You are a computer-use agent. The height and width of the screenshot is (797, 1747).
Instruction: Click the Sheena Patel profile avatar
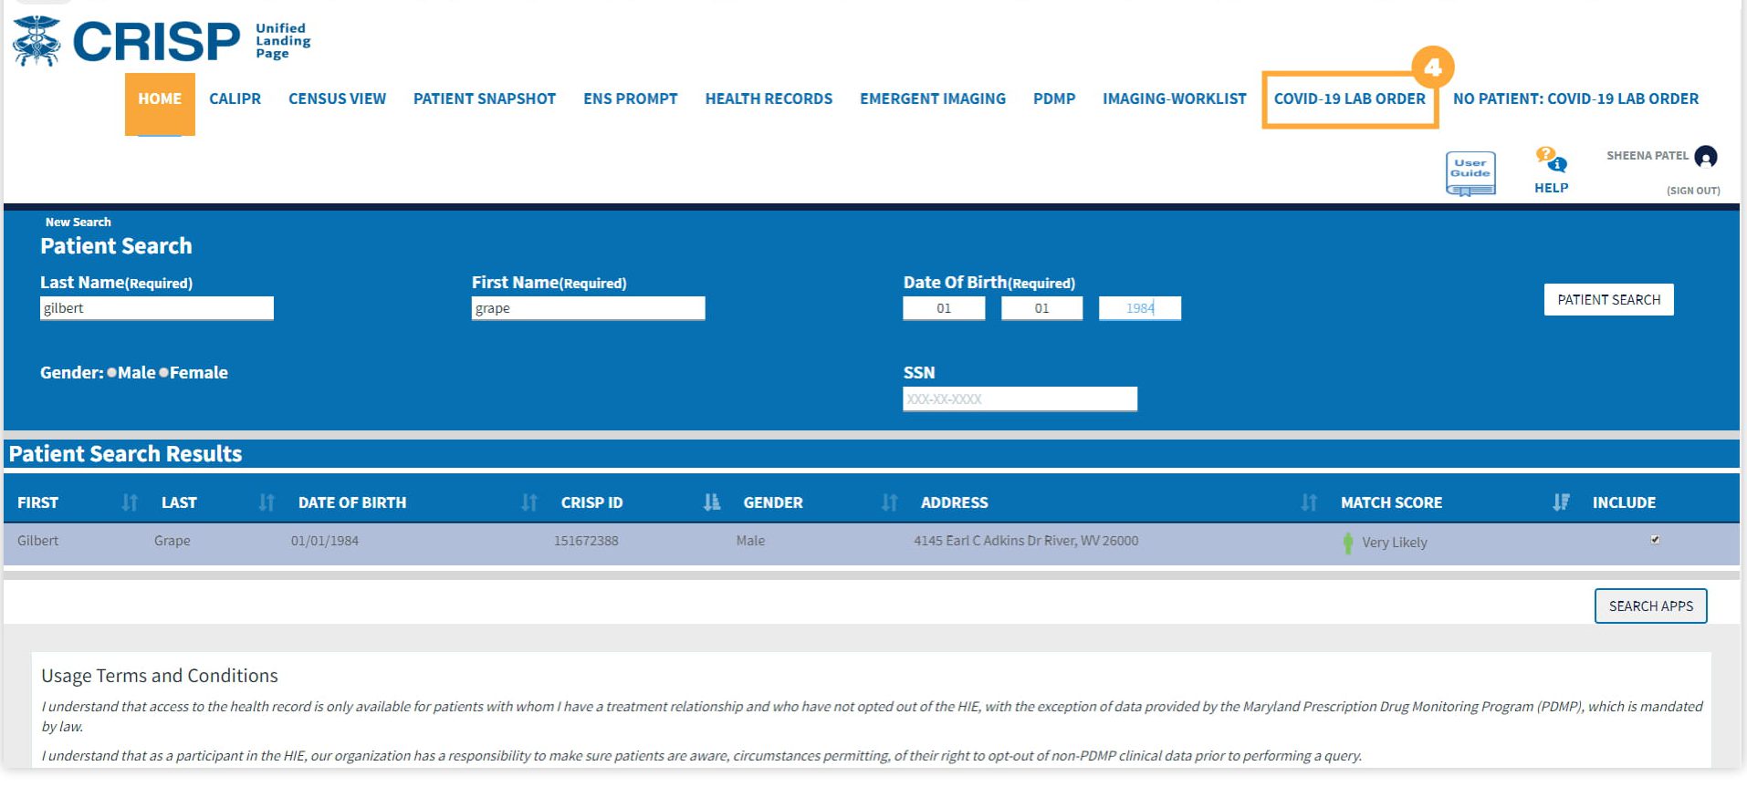coord(1705,157)
